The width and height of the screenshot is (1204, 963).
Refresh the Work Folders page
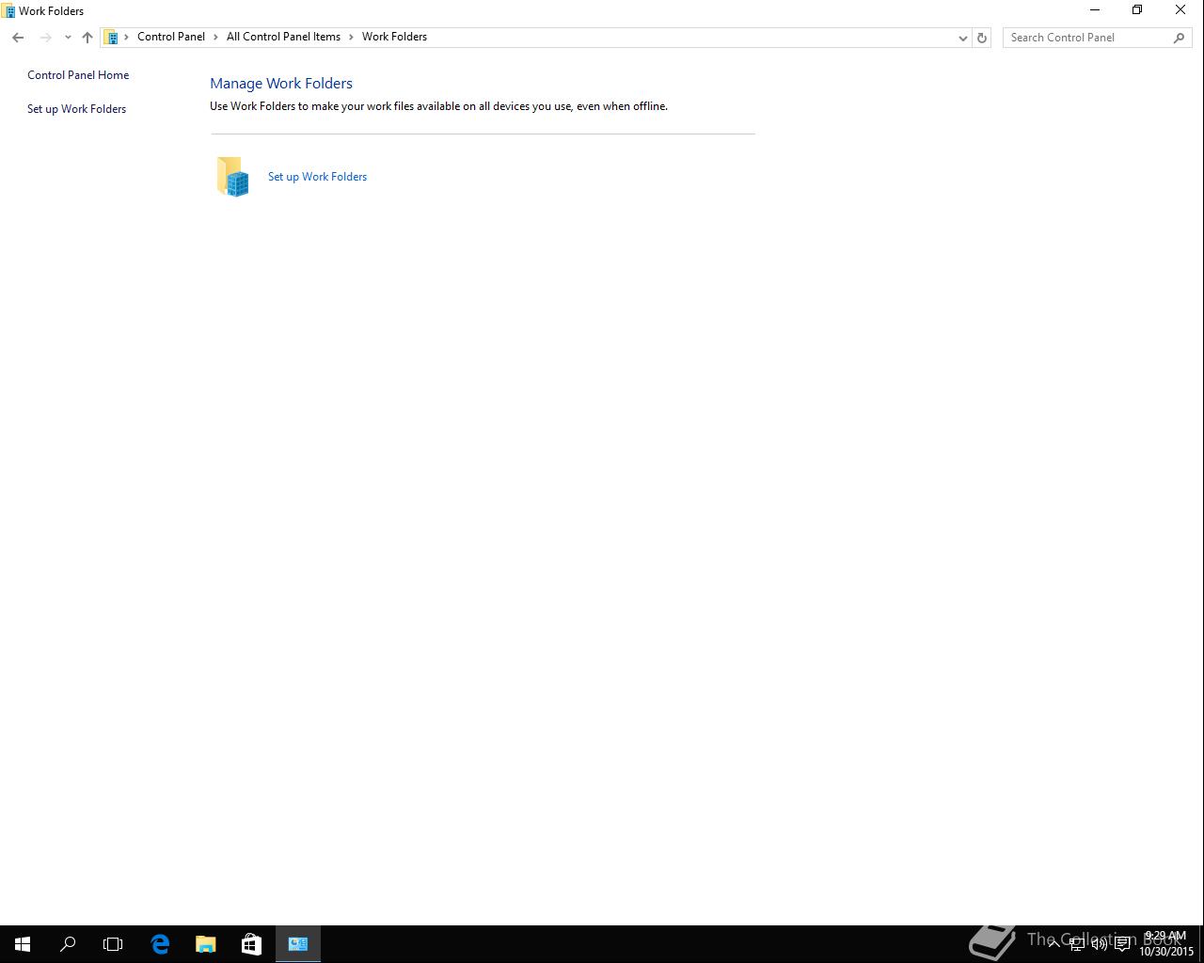982,38
